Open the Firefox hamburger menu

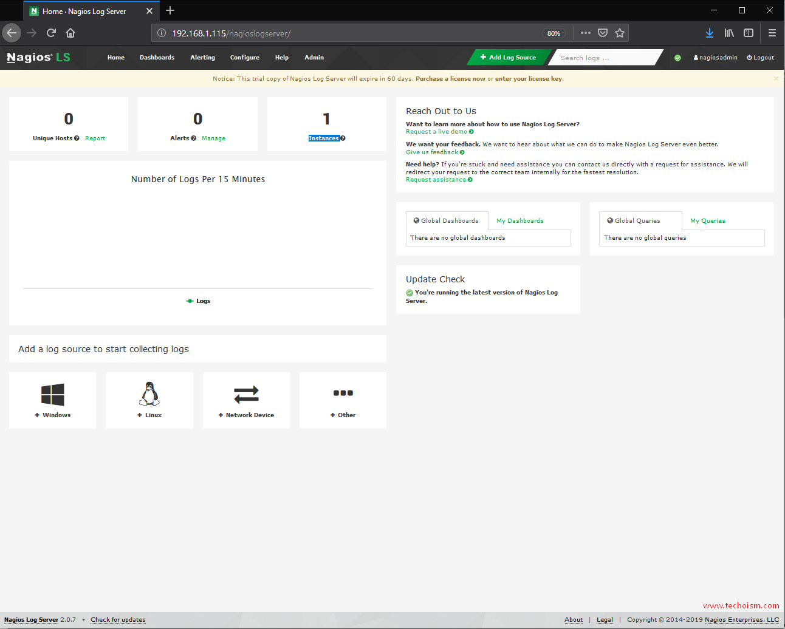coord(772,33)
